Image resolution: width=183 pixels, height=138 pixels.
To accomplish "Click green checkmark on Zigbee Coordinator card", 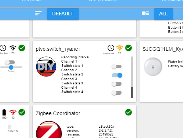I will [x=128, y=112].
